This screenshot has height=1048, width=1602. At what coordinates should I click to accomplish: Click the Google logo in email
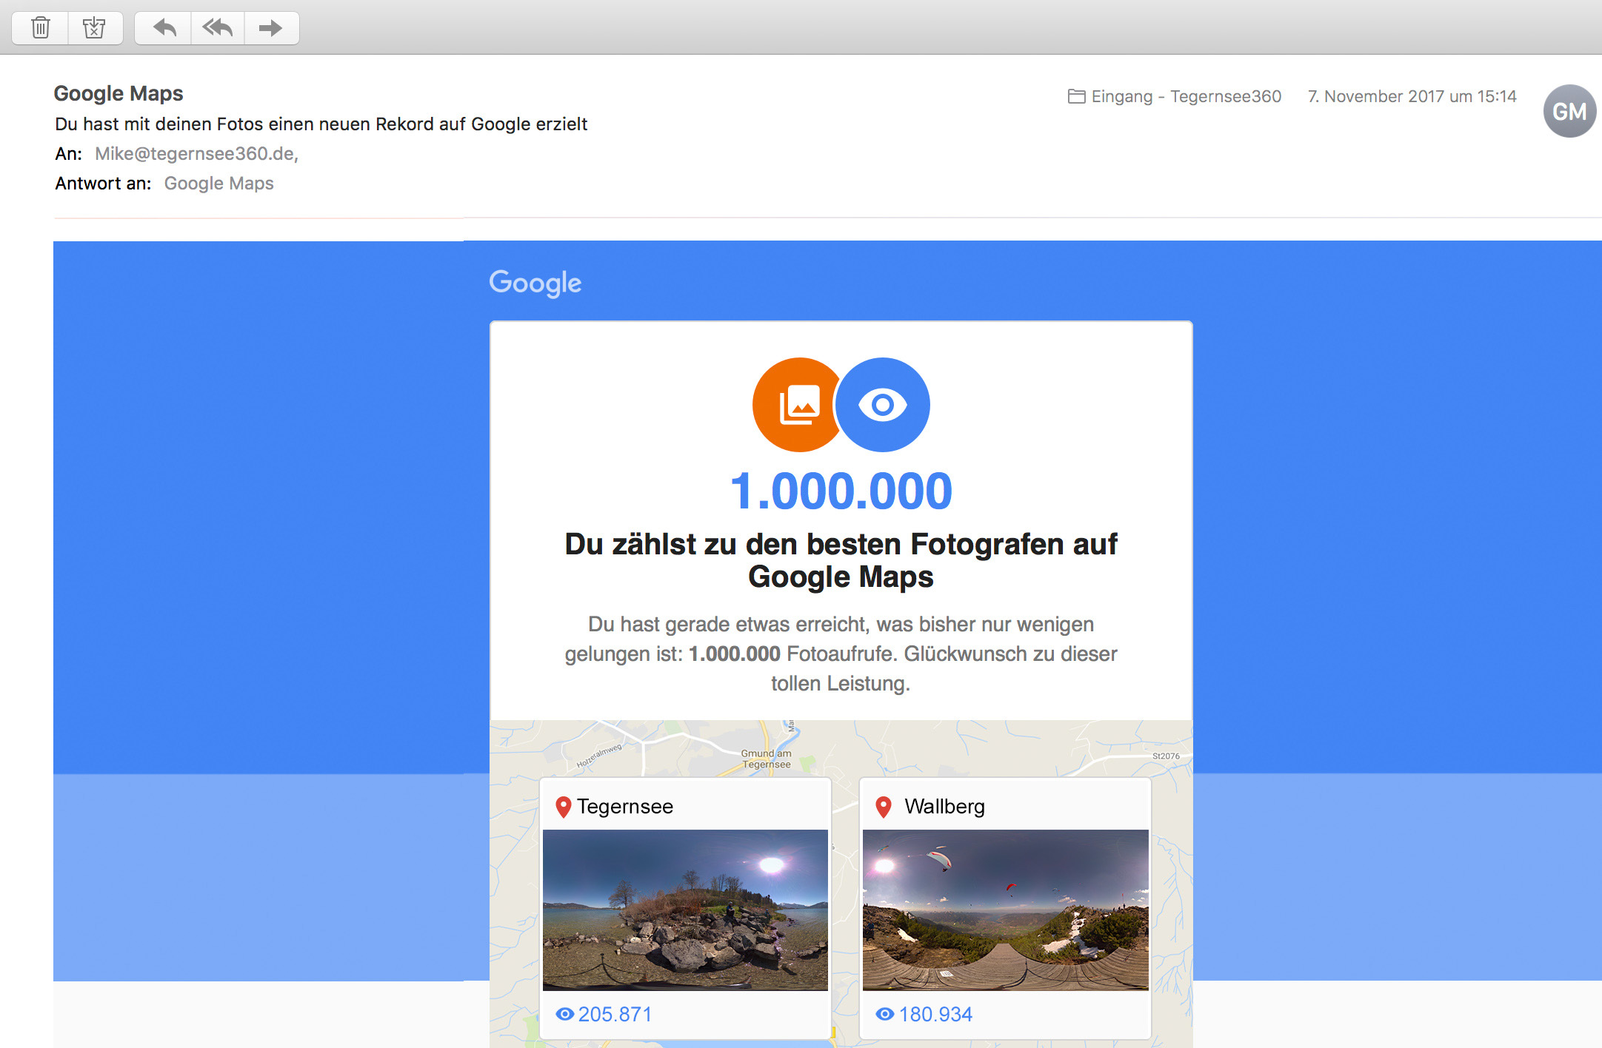535,283
